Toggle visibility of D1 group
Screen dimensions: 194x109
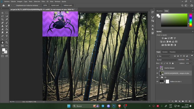click(157, 77)
